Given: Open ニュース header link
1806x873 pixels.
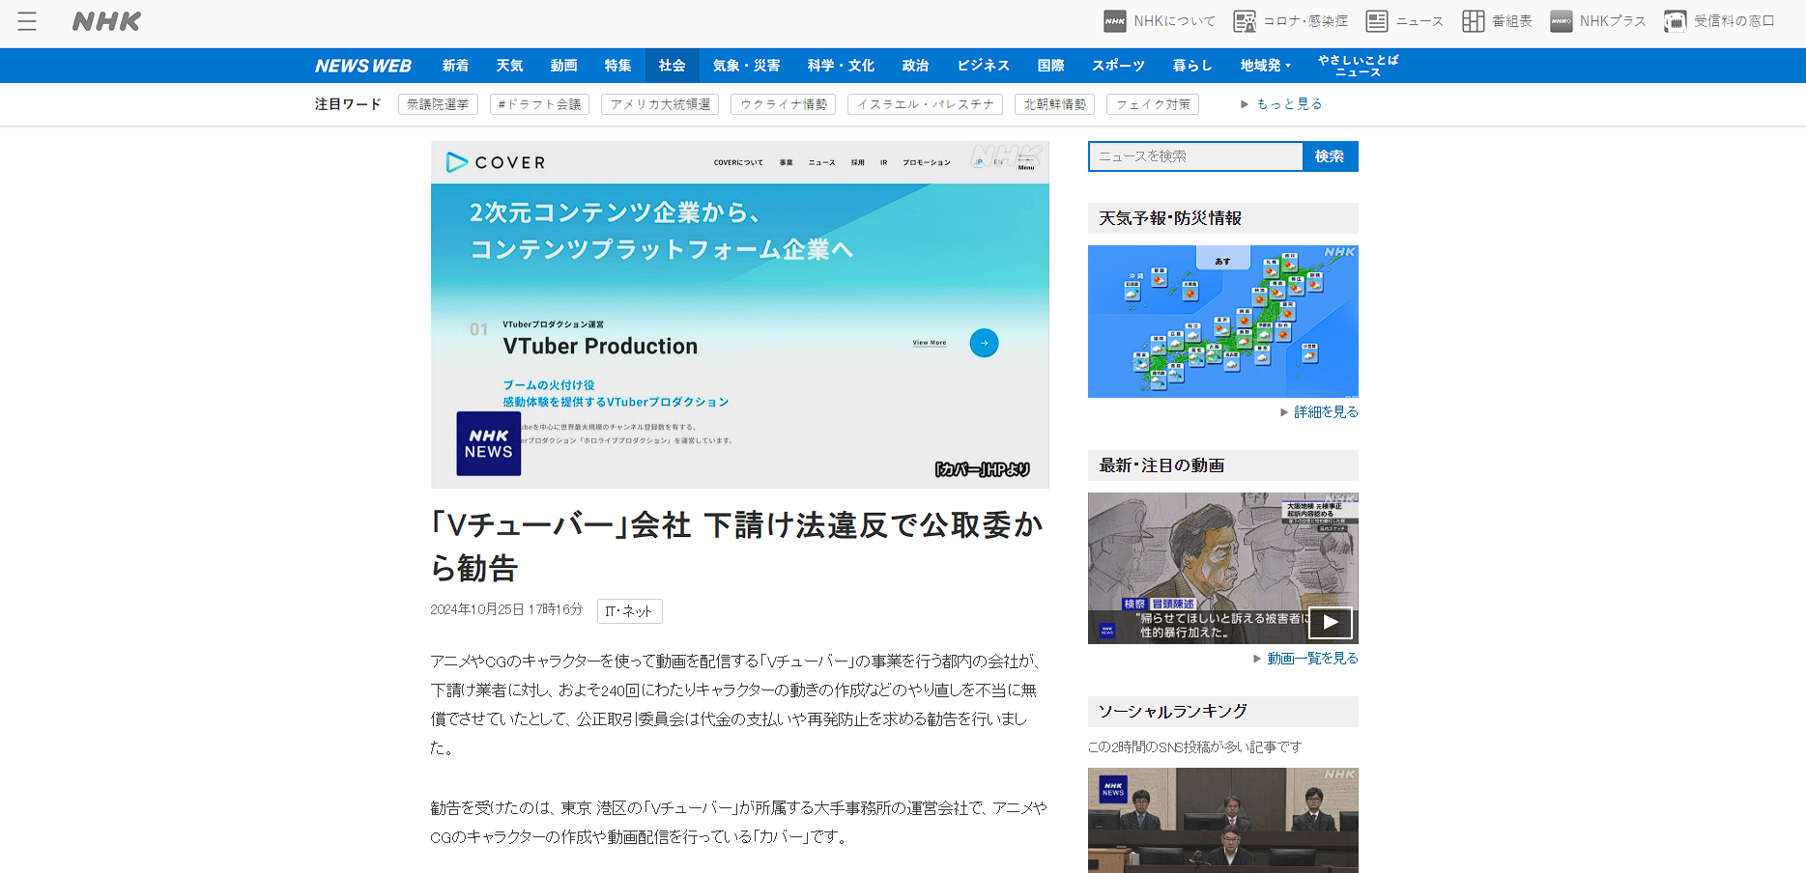Looking at the screenshot, I should tap(1405, 21).
